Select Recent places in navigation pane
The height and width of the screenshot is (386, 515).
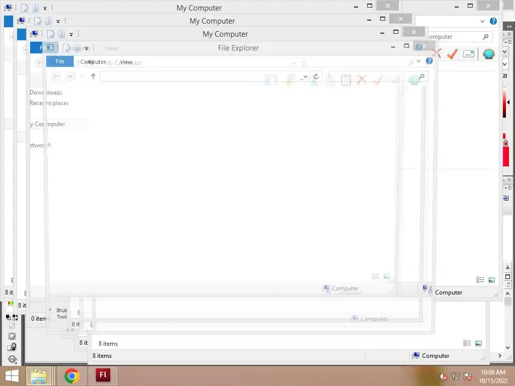click(49, 103)
